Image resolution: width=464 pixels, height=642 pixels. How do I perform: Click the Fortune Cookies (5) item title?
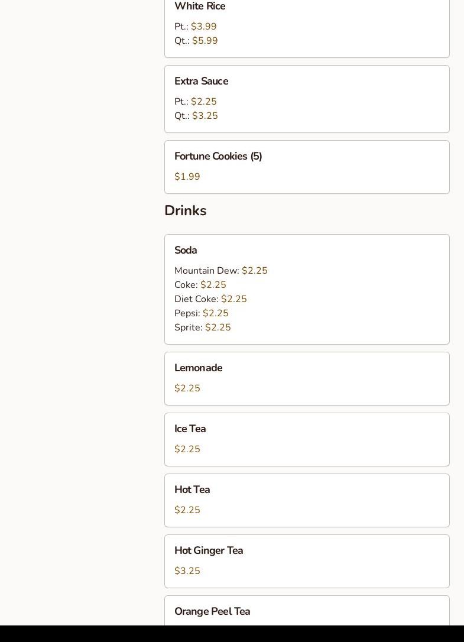pyautogui.click(x=218, y=157)
